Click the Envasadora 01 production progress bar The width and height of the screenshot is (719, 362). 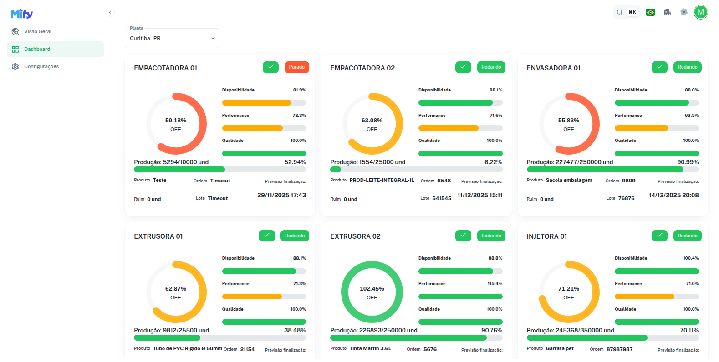coord(612,170)
